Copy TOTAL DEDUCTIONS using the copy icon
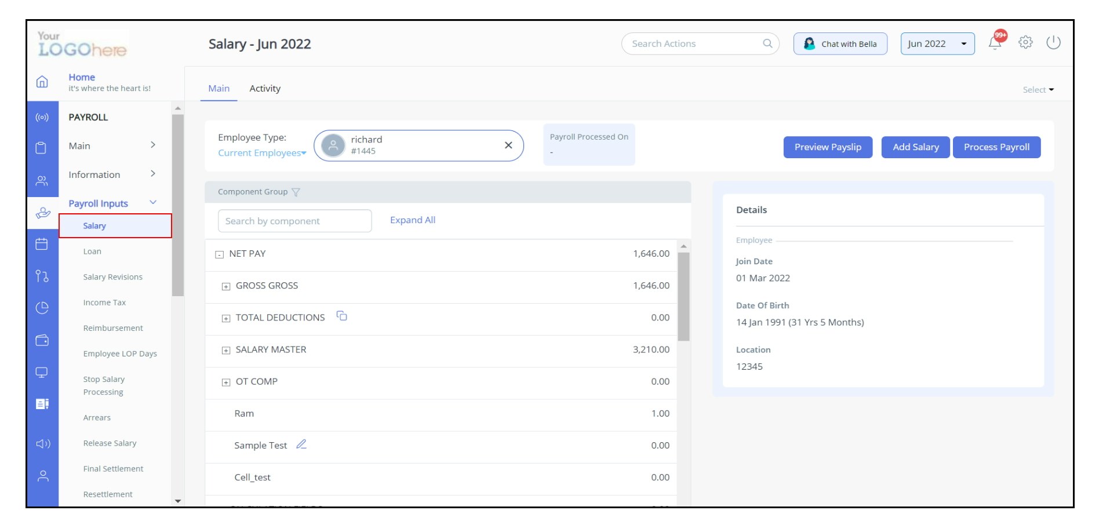This screenshot has height=532, width=1099. pos(342,316)
